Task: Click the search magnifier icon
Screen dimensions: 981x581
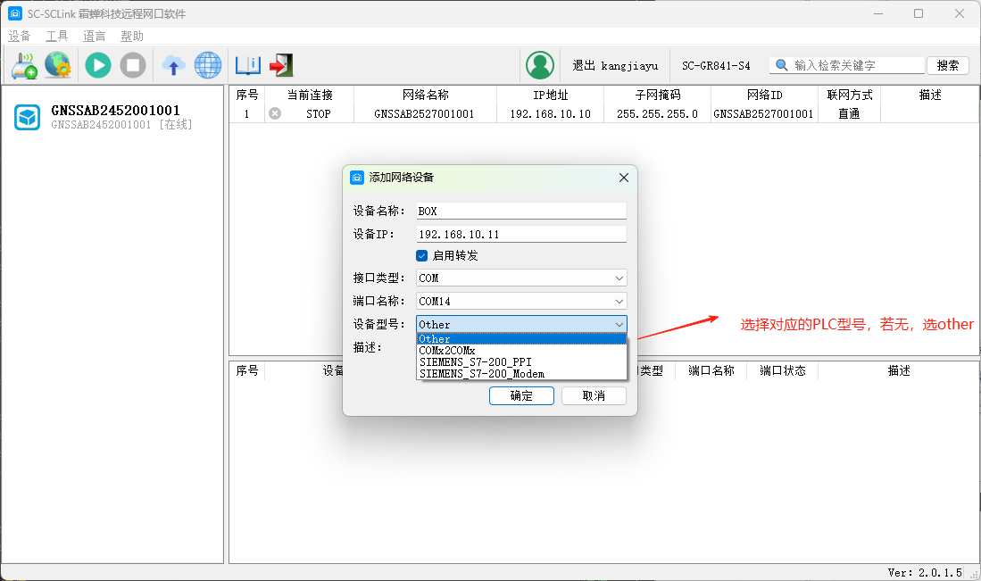Action: 781,65
